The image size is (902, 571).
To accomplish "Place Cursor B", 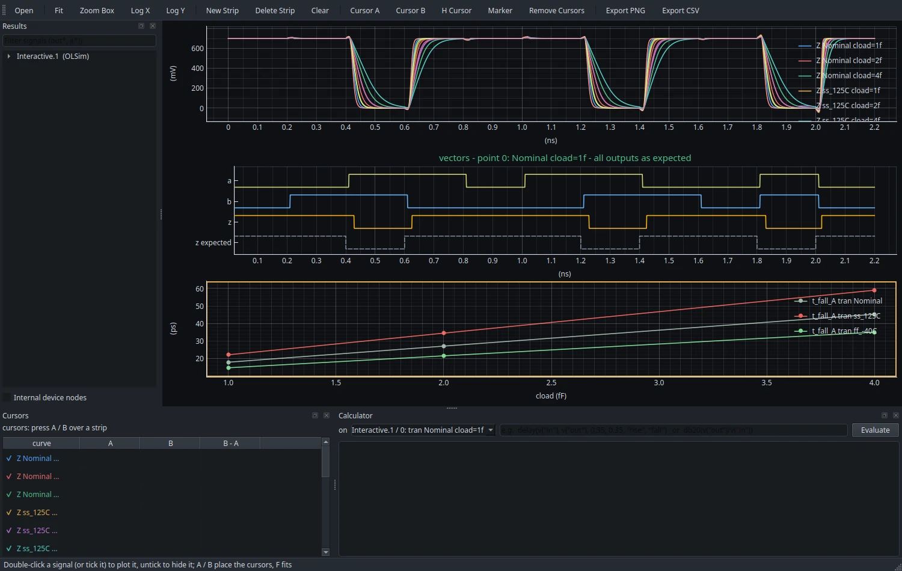I will click(x=411, y=10).
